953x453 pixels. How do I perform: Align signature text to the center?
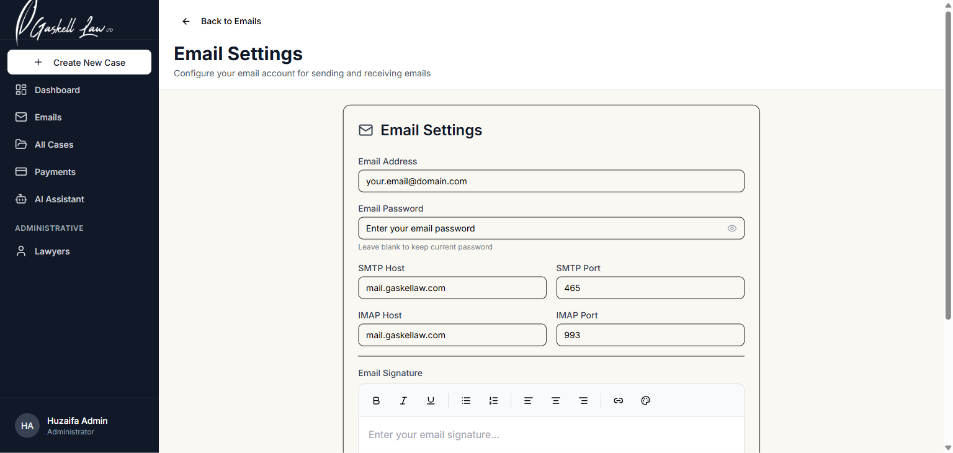coord(555,400)
